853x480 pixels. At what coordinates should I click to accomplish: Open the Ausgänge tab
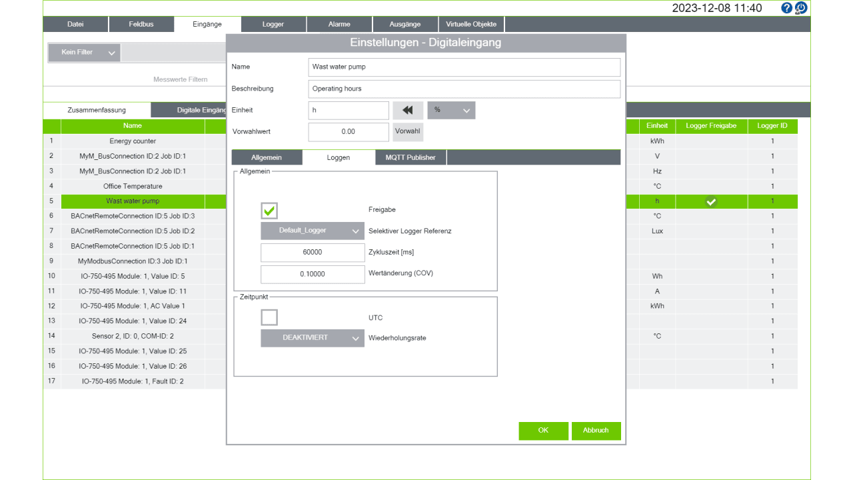point(405,25)
